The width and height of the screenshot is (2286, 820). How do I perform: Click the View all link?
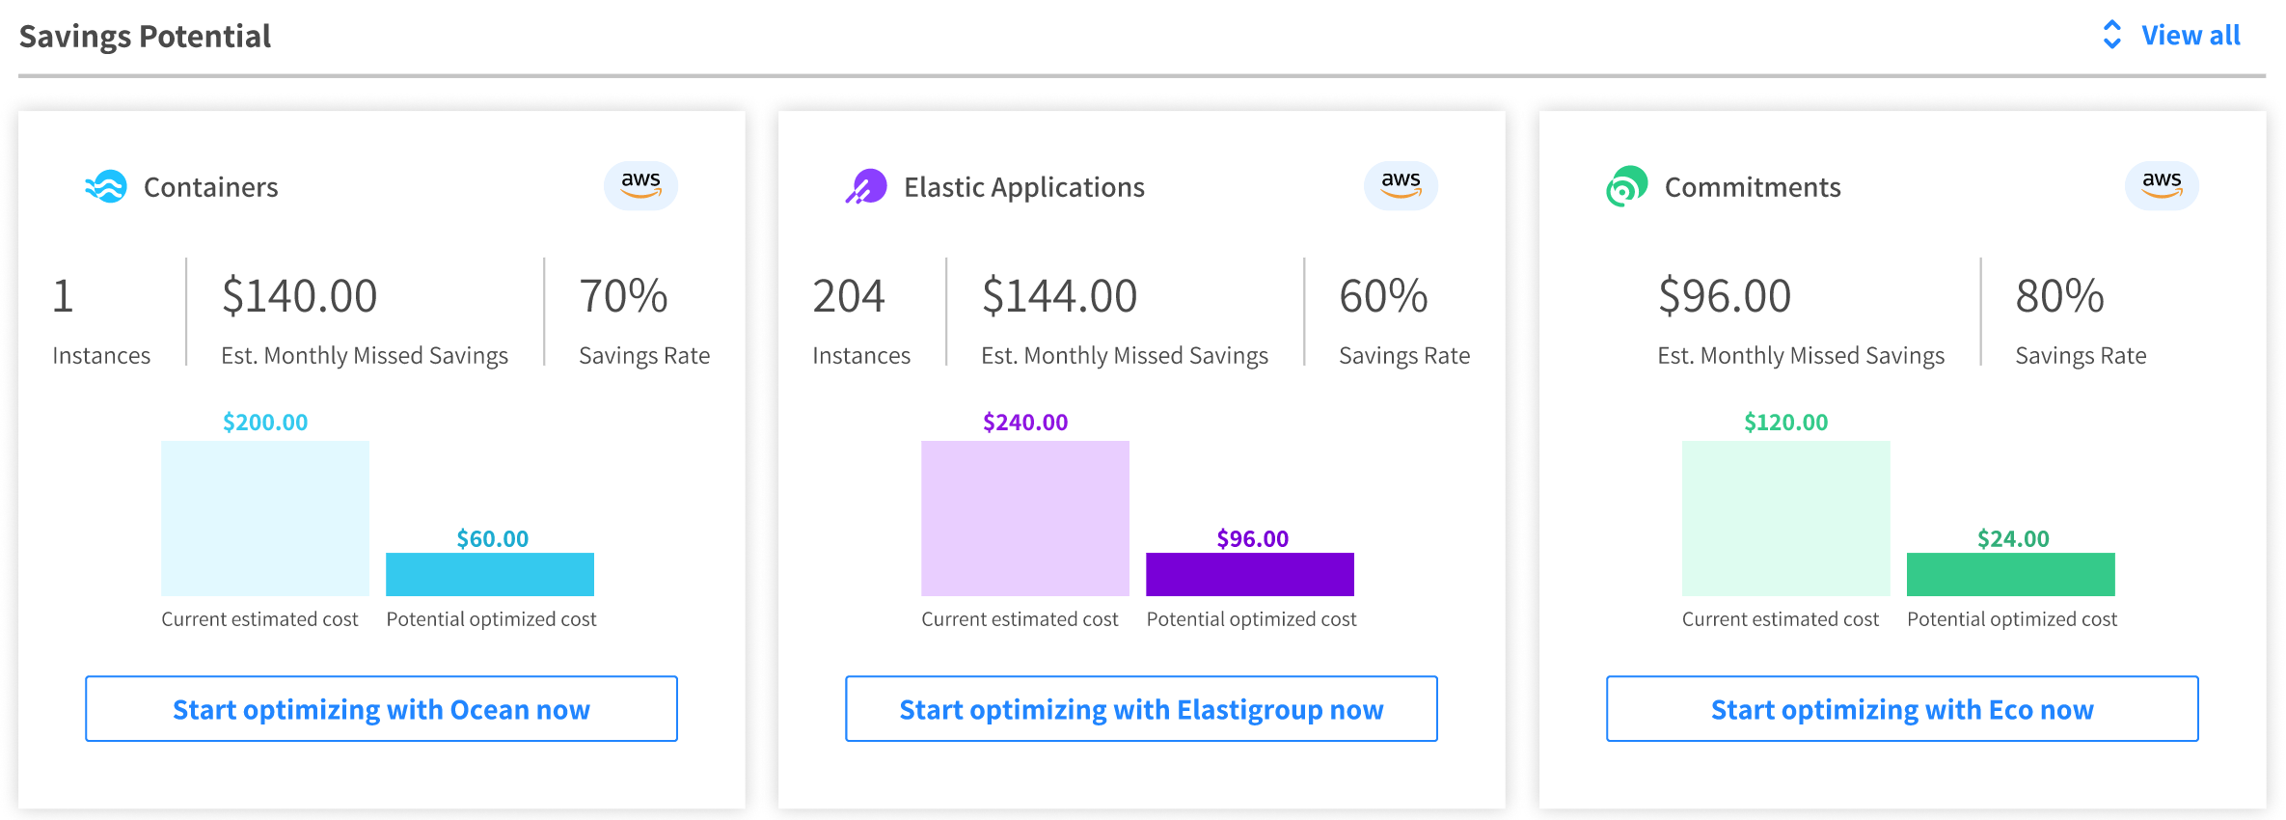tap(2191, 35)
